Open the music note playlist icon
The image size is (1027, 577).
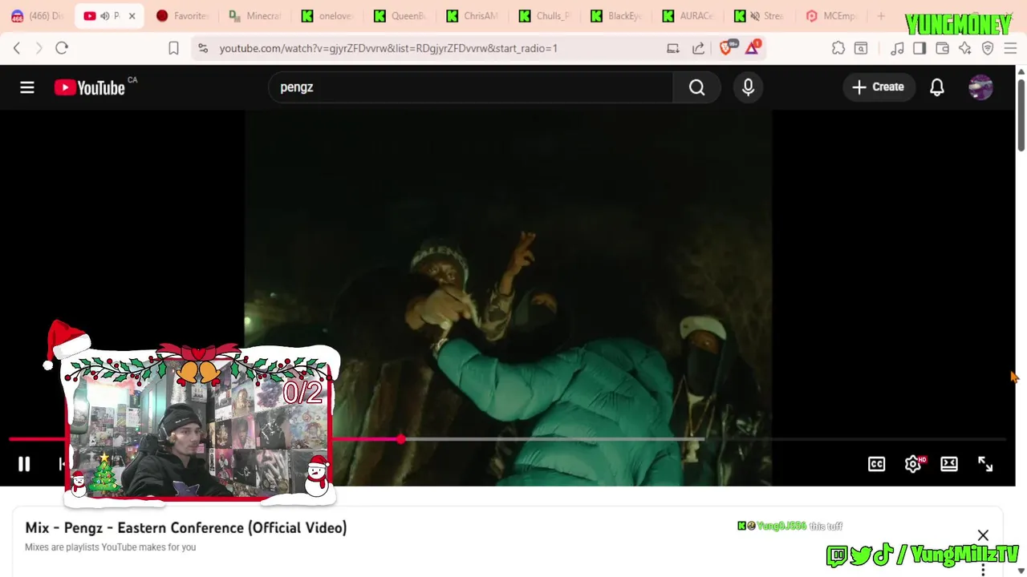(897, 48)
